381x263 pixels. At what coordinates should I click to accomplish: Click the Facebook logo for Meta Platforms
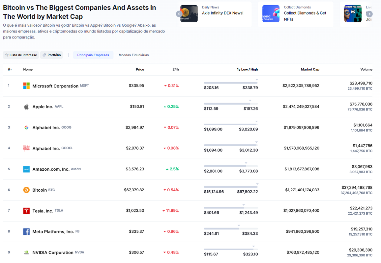(26, 231)
